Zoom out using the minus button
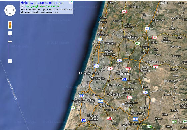This screenshot has width=188, height=130. [x=10, y=61]
